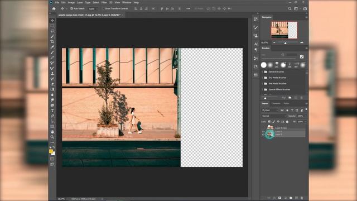Click the brush edit toggle icon in Brushes panel
357x201 pixels.
[x=302, y=56]
